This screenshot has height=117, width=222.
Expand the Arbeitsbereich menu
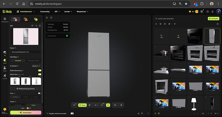[26, 12]
